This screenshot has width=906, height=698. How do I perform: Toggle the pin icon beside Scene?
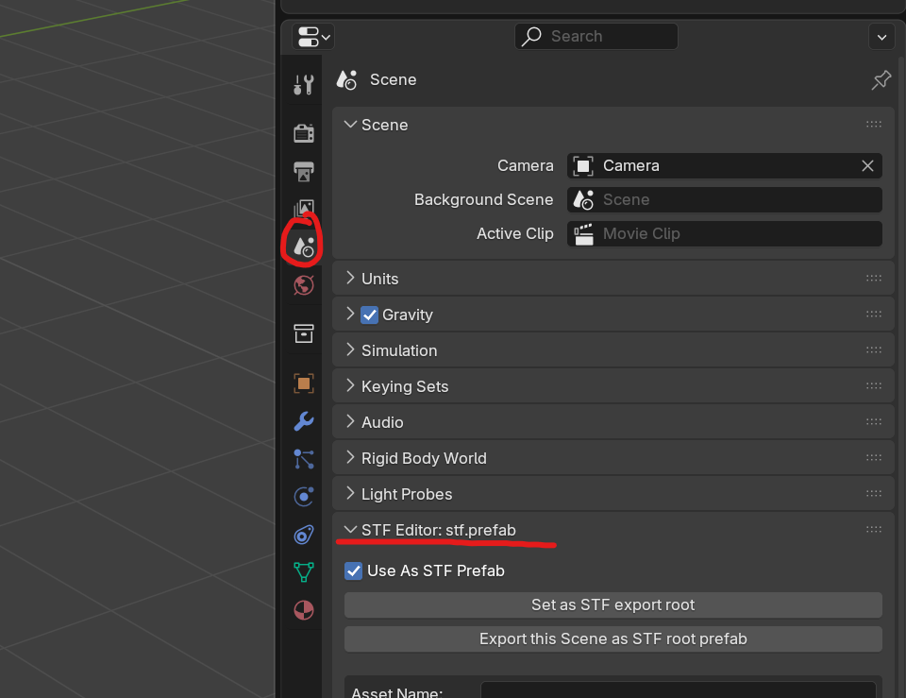tap(881, 79)
